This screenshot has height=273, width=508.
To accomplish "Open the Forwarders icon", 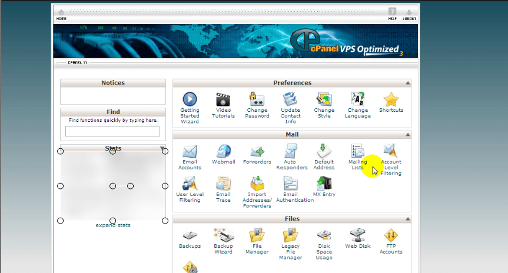I will click(257, 152).
